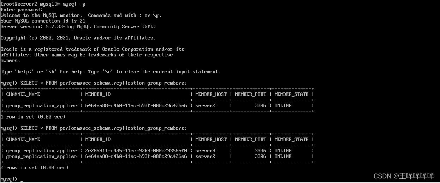Click the first SELECT replication_group_members query
The width and height of the screenshot is (440, 183).
[103, 83]
